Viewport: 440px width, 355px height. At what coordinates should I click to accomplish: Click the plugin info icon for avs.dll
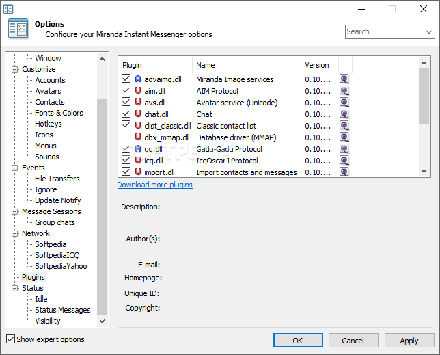[344, 102]
